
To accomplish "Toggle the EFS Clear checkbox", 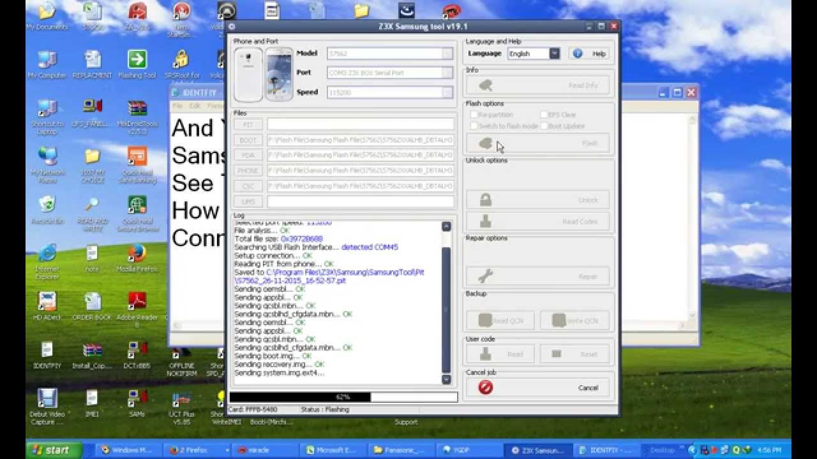I will click(x=544, y=115).
